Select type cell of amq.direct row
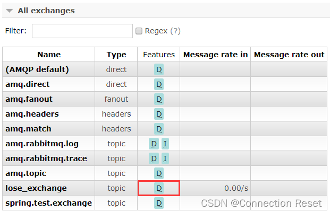 click(116, 84)
